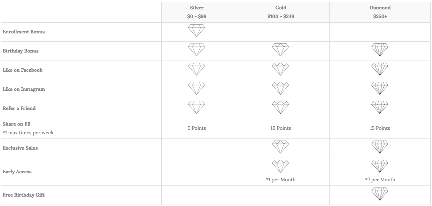Select Diamond tier icon for Exclusive Sales
The image size is (432, 206).
380,147
